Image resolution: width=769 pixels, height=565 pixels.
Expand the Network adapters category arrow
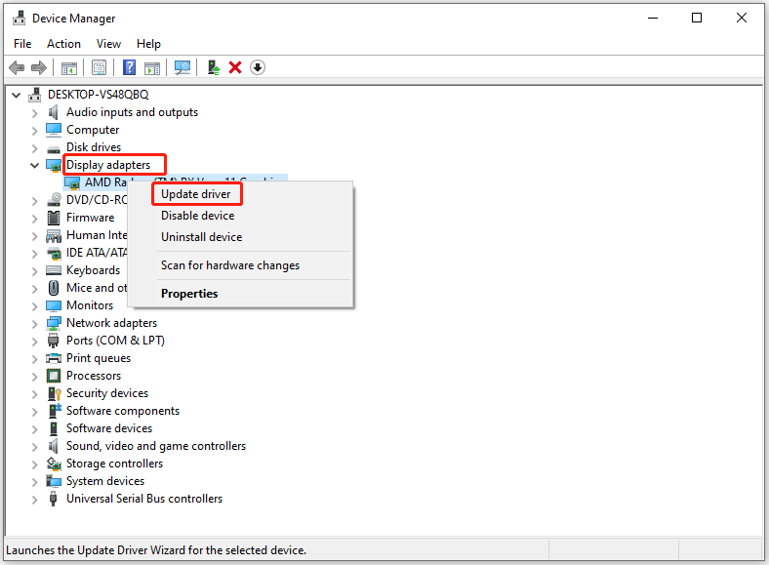click(34, 324)
